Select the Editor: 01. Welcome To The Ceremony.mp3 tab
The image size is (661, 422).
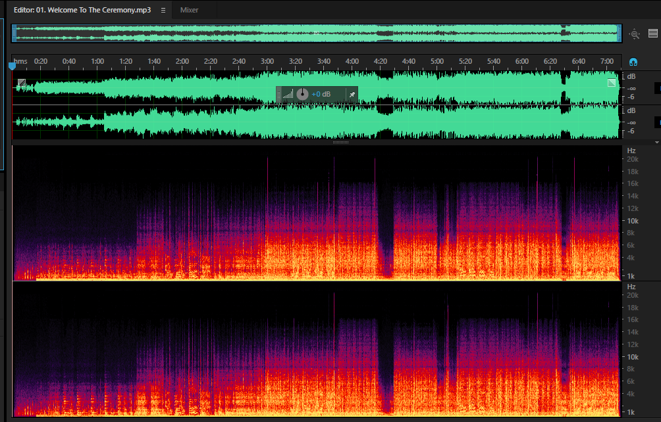[x=82, y=10]
